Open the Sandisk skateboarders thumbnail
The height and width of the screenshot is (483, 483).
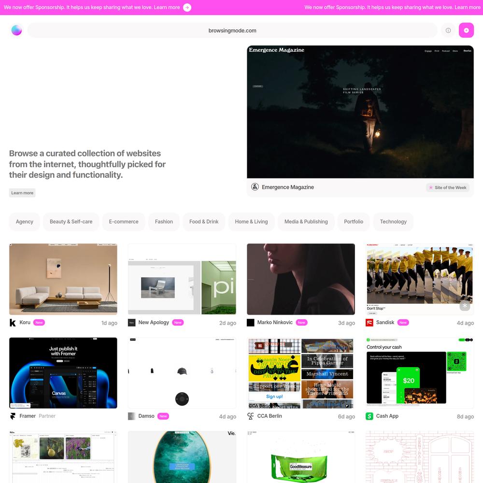click(420, 279)
